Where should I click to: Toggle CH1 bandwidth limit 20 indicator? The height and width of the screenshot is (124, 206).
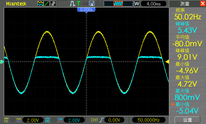click(13, 120)
